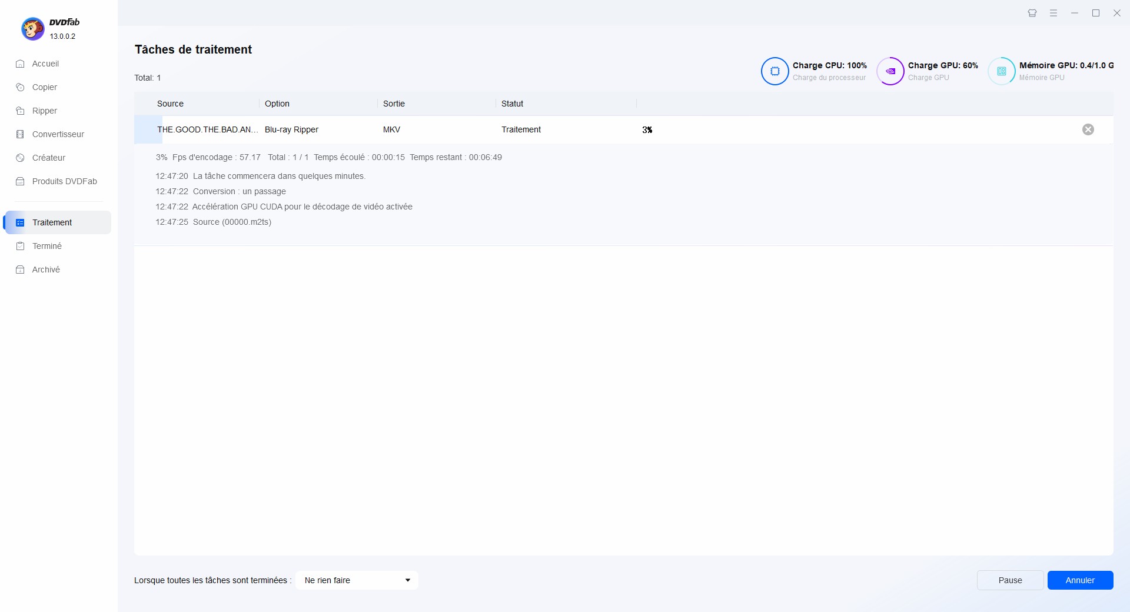Screen dimensions: 1130x612
Task: Click the Statut column header
Action: 512,104
